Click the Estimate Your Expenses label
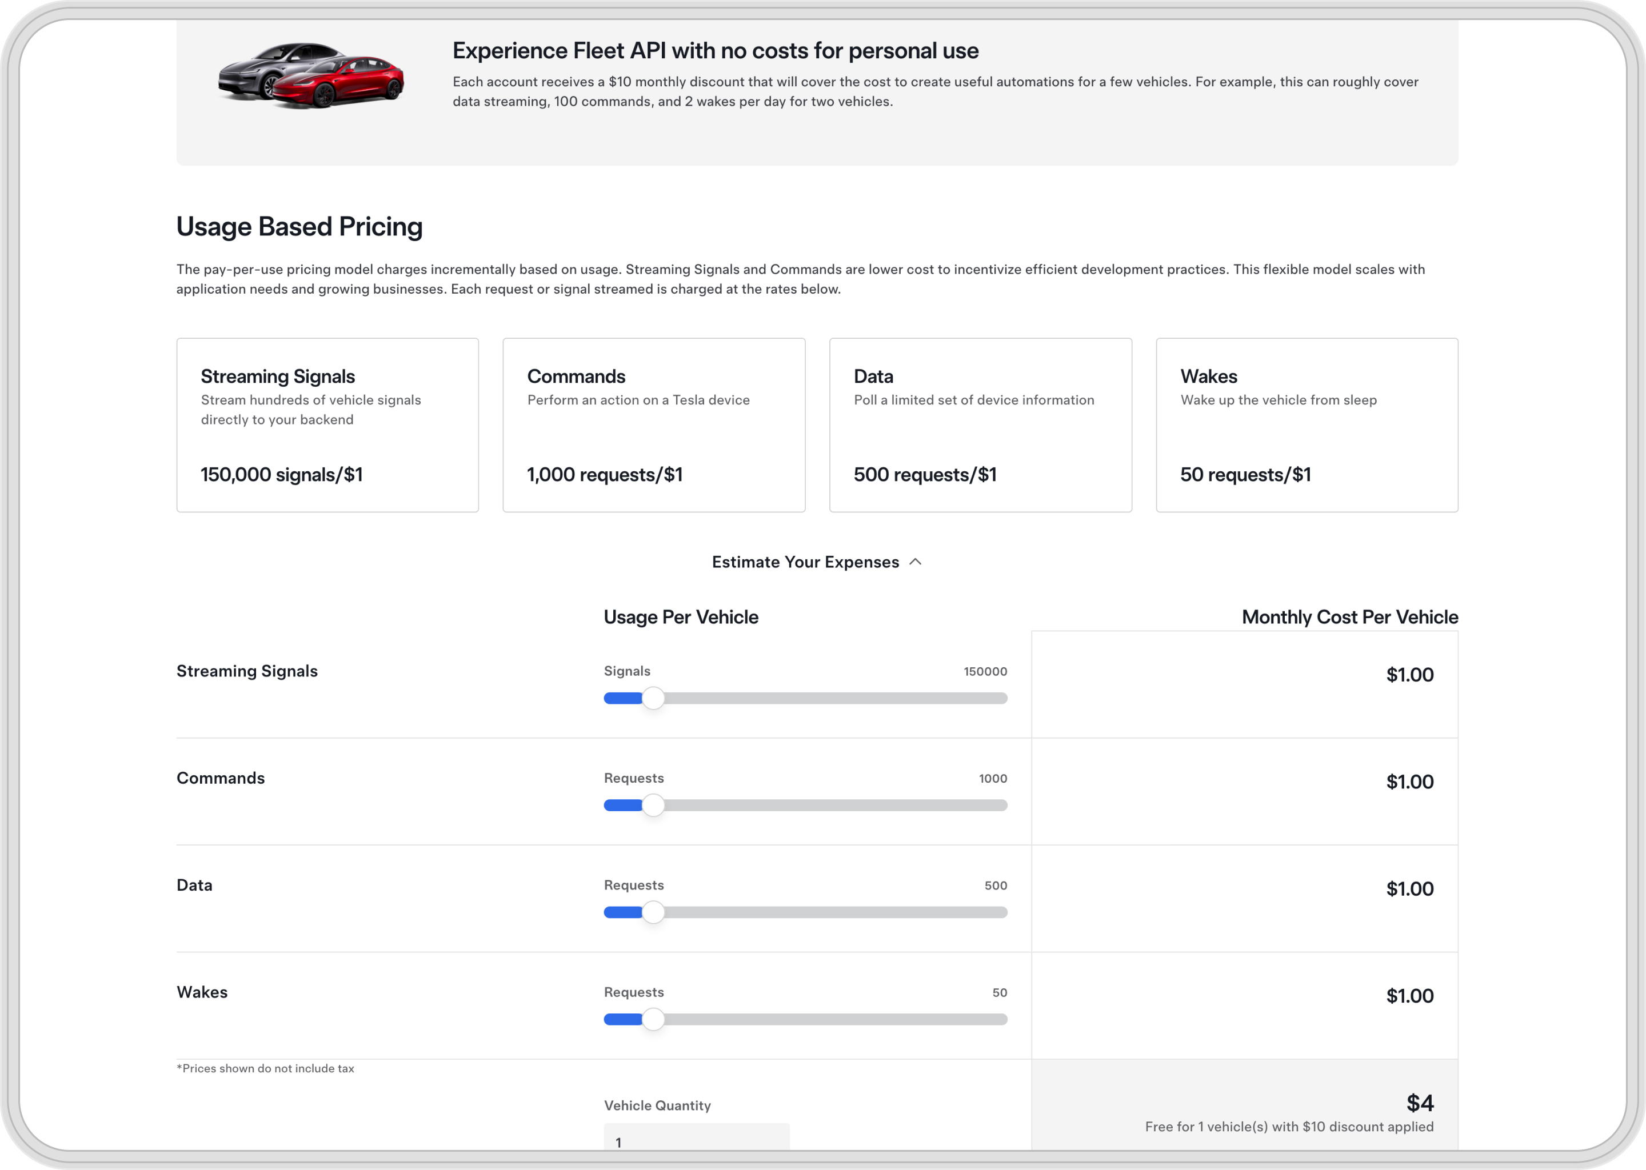The height and width of the screenshot is (1170, 1646). pos(805,562)
